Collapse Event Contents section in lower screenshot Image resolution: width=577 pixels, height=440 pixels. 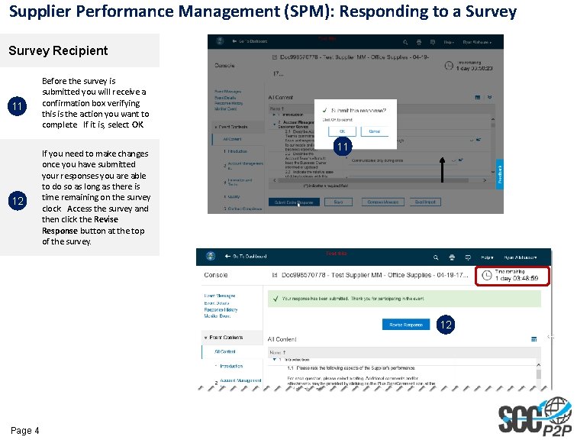pyautogui.click(x=205, y=338)
